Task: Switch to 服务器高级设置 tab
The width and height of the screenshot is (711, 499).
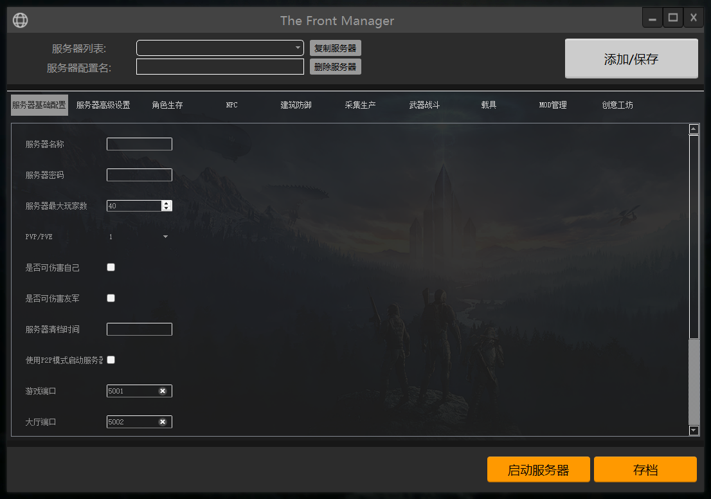Action: (x=103, y=105)
